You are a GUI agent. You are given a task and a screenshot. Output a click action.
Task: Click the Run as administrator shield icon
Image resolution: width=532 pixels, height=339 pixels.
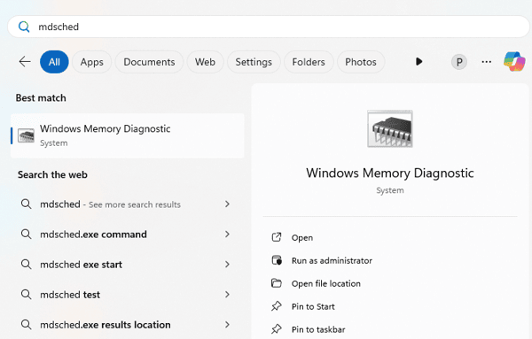point(277,260)
